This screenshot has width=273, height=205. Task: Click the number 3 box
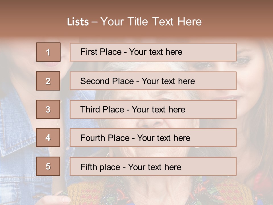pyautogui.click(x=48, y=109)
